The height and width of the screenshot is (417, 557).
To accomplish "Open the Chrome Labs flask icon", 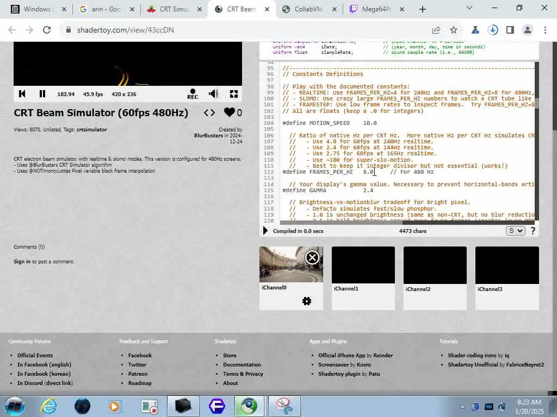I will pos(475,30).
